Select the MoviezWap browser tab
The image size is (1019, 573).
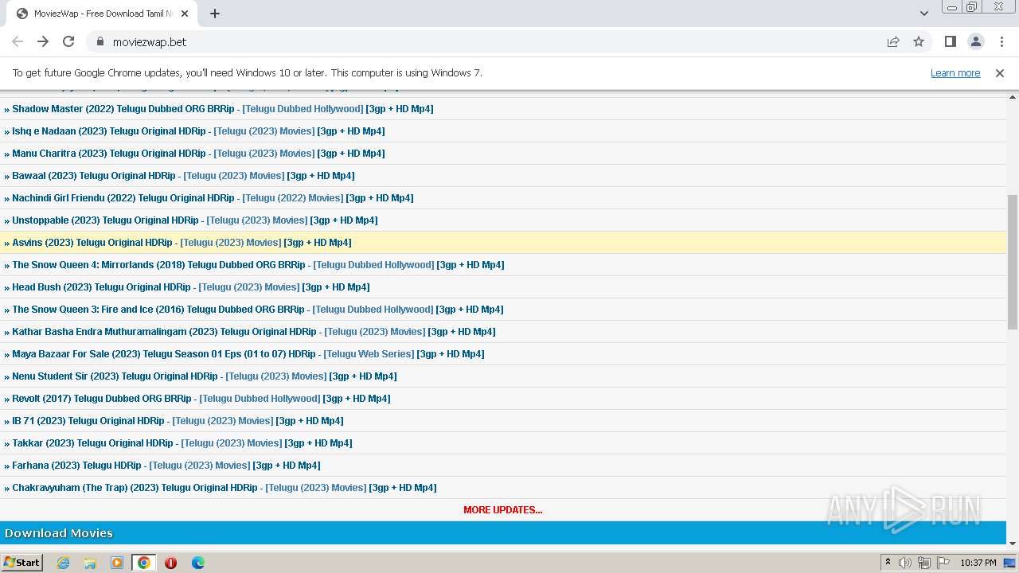click(x=102, y=14)
